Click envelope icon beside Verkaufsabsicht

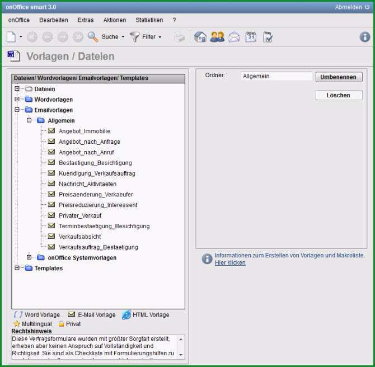51,236
